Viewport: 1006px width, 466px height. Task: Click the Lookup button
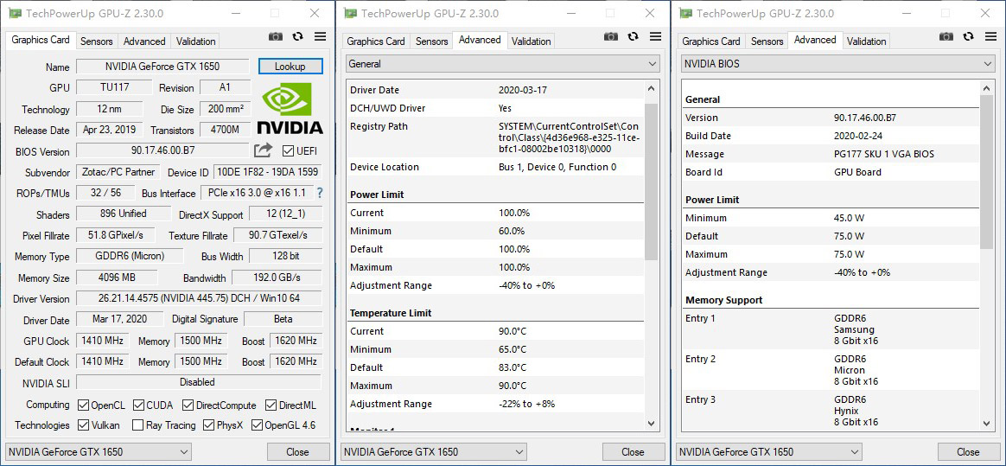290,67
